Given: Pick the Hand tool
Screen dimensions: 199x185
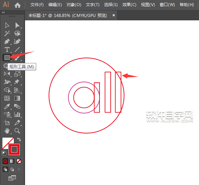Looking at the screenshot, I should (x=7, y=131).
